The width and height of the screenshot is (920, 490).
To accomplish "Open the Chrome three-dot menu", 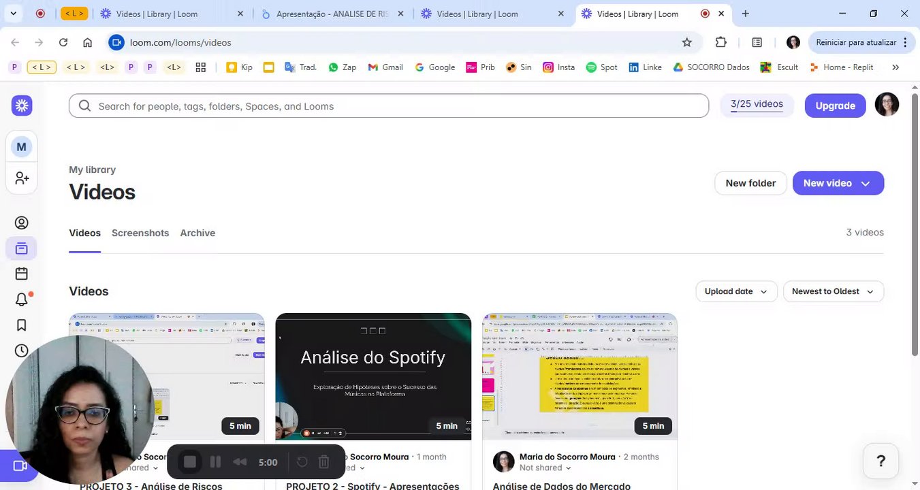I will (x=905, y=42).
